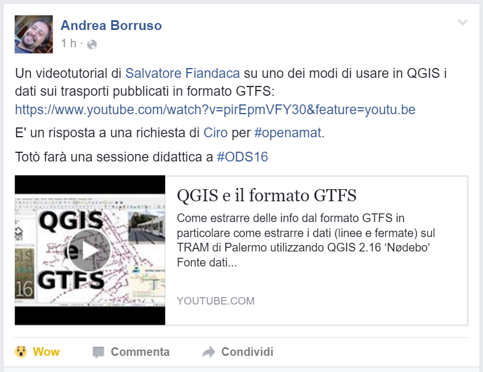
Task: Open Ciro's profile mention
Action: point(216,133)
